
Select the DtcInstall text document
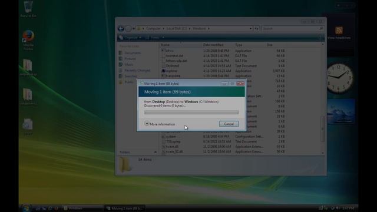click(173, 66)
